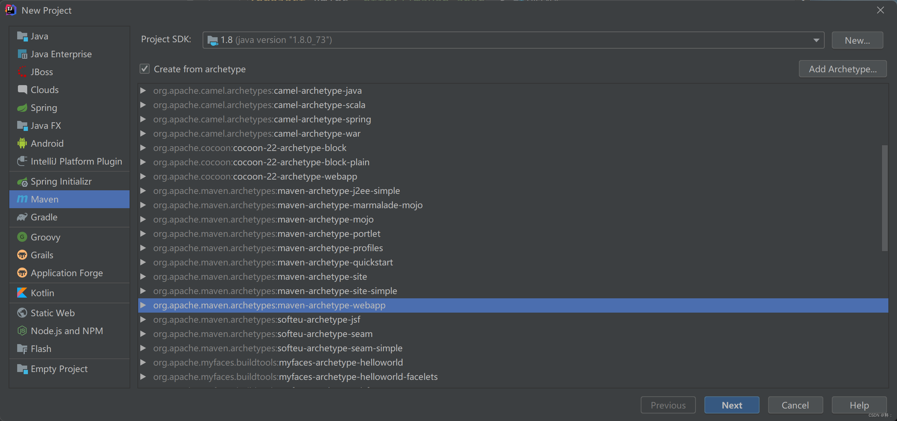Select the Android robot icon

pyautogui.click(x=22, y=143)
